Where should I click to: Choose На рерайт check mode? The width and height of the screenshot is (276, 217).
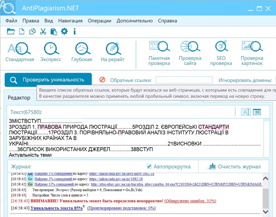(113, 52)
